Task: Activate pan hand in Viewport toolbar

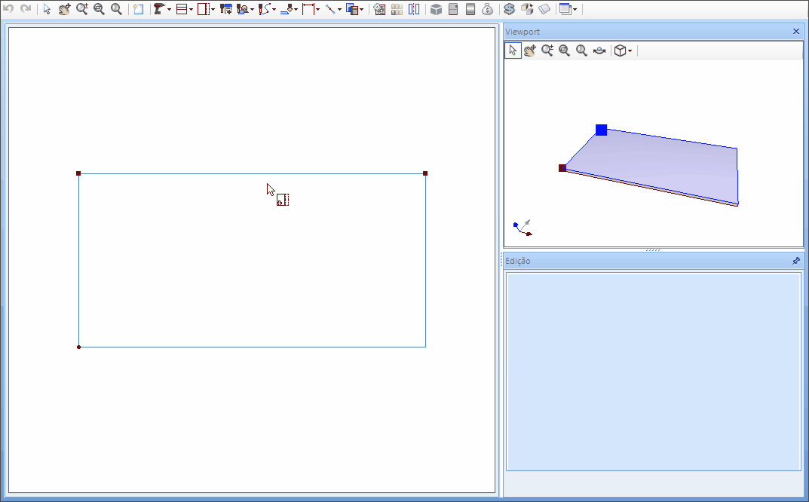Action: pos(530,51)
